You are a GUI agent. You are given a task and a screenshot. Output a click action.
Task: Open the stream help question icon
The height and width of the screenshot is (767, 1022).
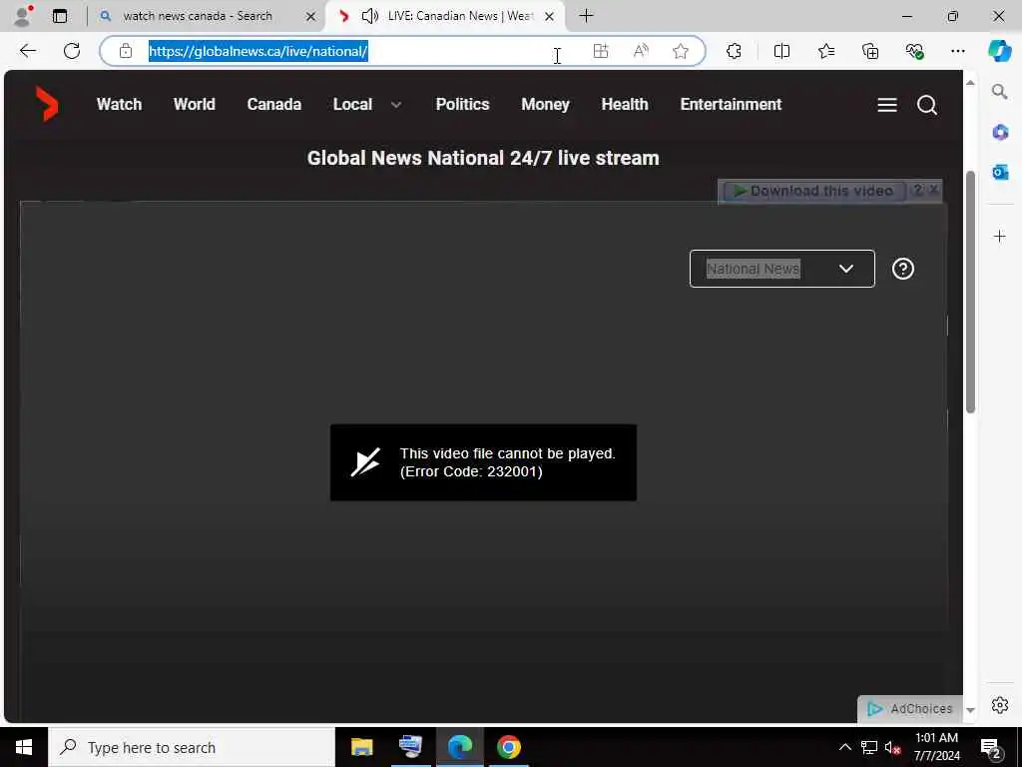click(x=902, y=269)
